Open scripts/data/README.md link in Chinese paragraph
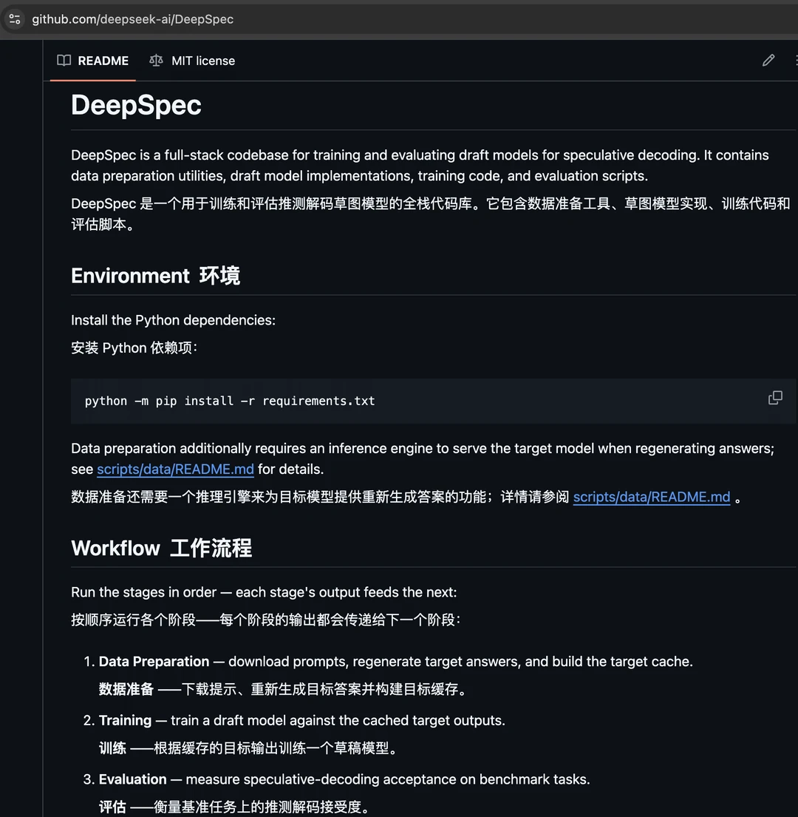Viewport: 798px width, 817px height. coord(652,497)
